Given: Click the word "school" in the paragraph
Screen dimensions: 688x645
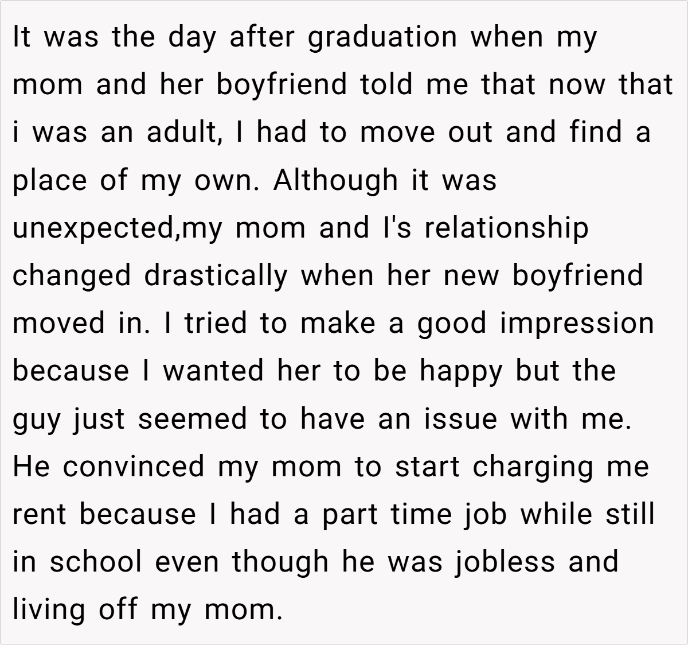Looking at the screenshot, I should click(x=95, y=561).
